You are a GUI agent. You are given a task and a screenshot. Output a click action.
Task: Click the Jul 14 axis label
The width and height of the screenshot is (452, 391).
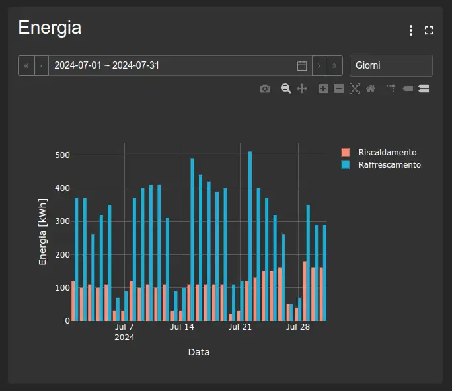182,327
